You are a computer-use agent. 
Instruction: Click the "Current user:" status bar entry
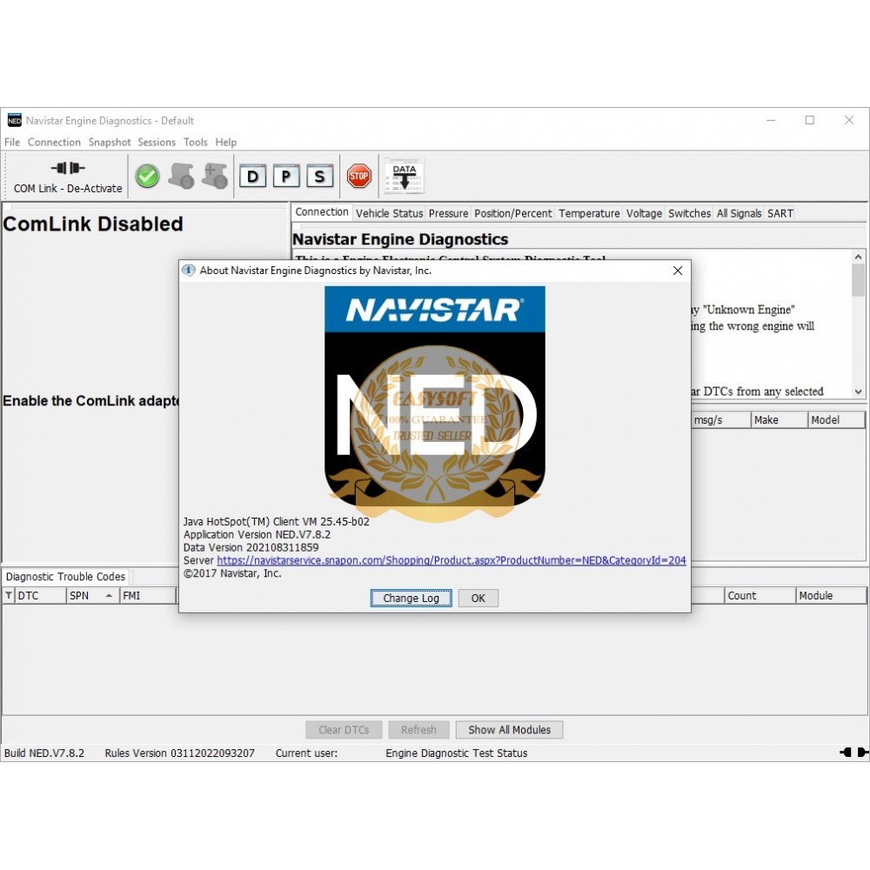(306, 753)
